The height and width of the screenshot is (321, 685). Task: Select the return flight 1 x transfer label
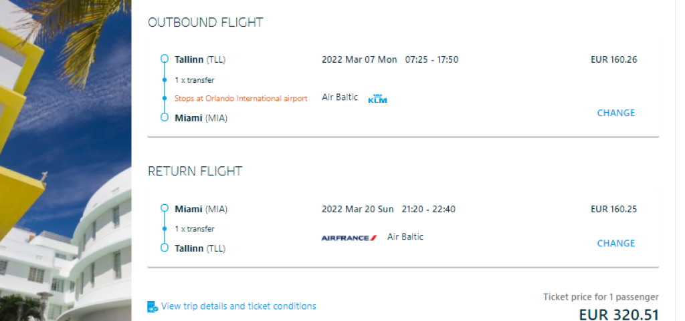pyautogui.click(x=195, y=229)
